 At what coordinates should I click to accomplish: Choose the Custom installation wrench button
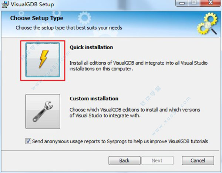click(x=43, y=112)
